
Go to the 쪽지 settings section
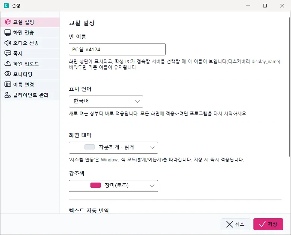pos(30,54)
